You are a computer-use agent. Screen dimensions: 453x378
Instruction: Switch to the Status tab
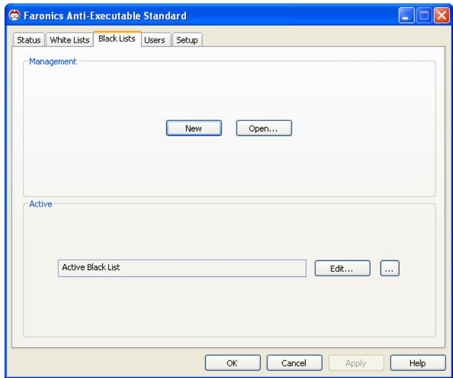click(x=29, y=40)
